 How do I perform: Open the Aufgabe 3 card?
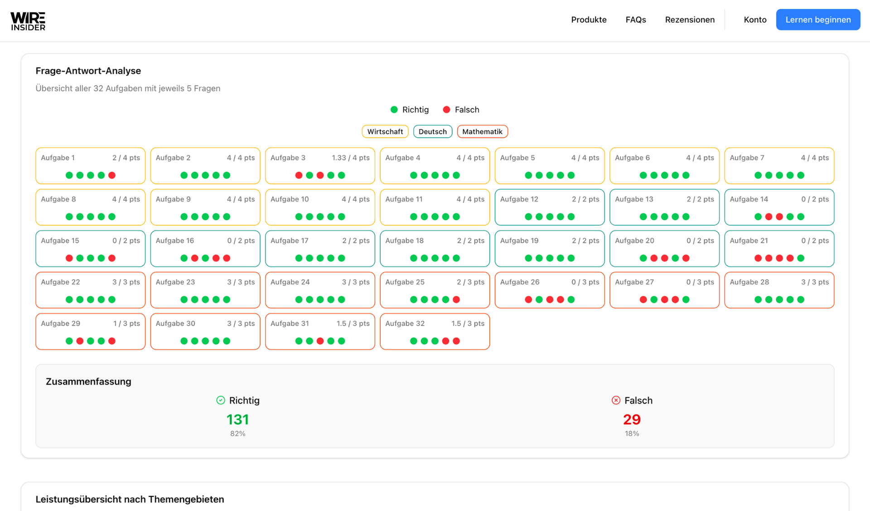320,166
